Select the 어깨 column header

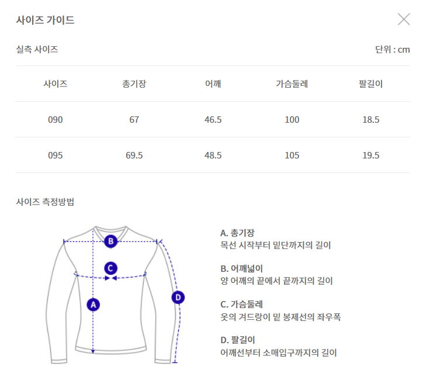(213, 84)
